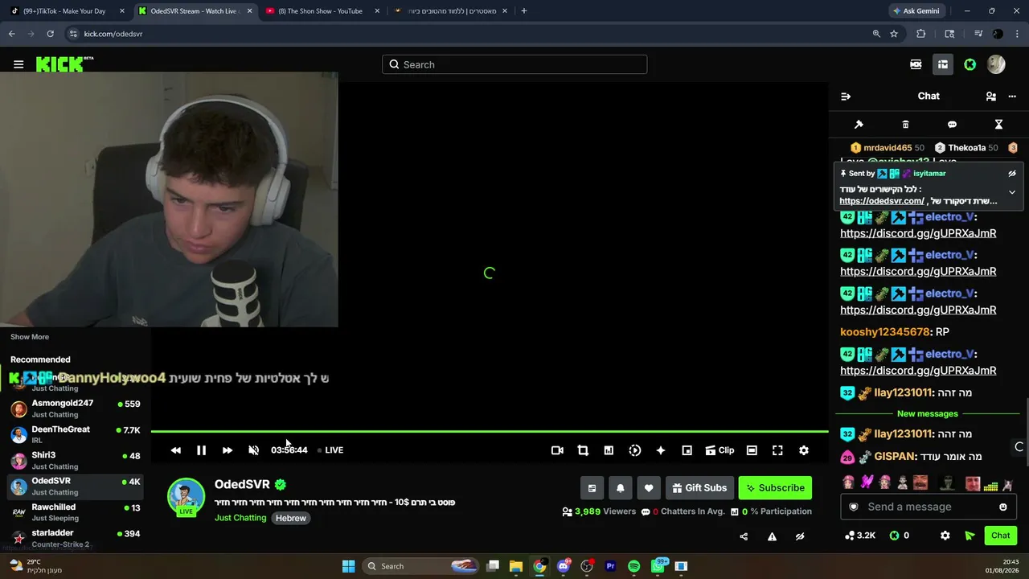This screenshot has width=1029, height=579.
Task: Enter fullscreen video mode
Action: (777, 450)
